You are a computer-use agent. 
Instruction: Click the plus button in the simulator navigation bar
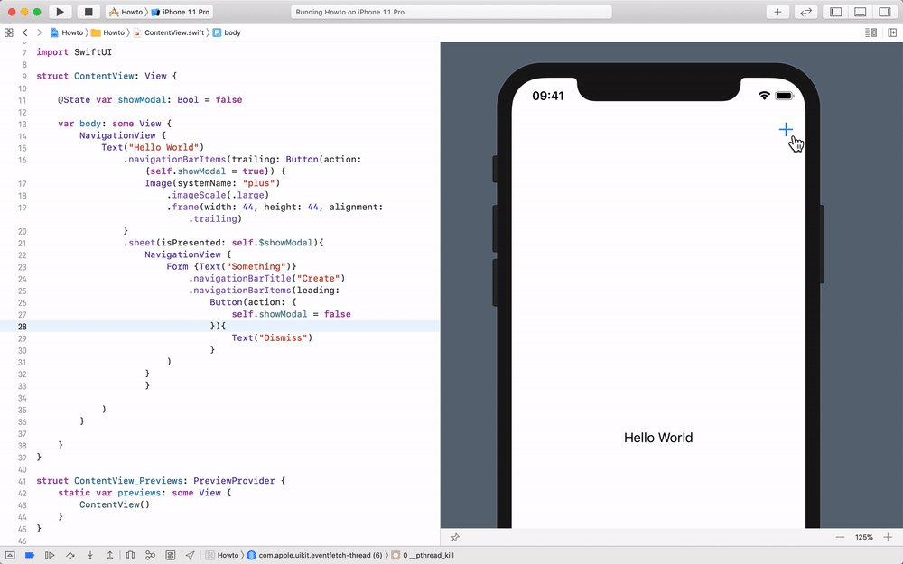[786, 129]
